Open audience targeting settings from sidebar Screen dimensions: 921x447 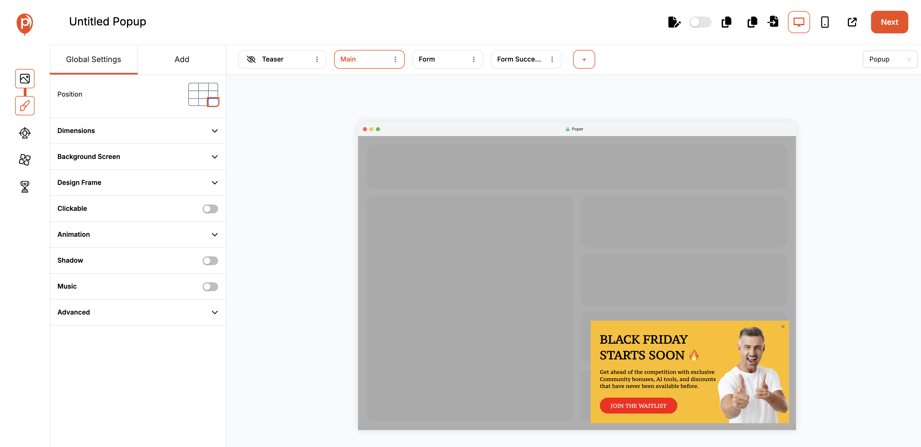pyautogui.click(x=24, y=133)
